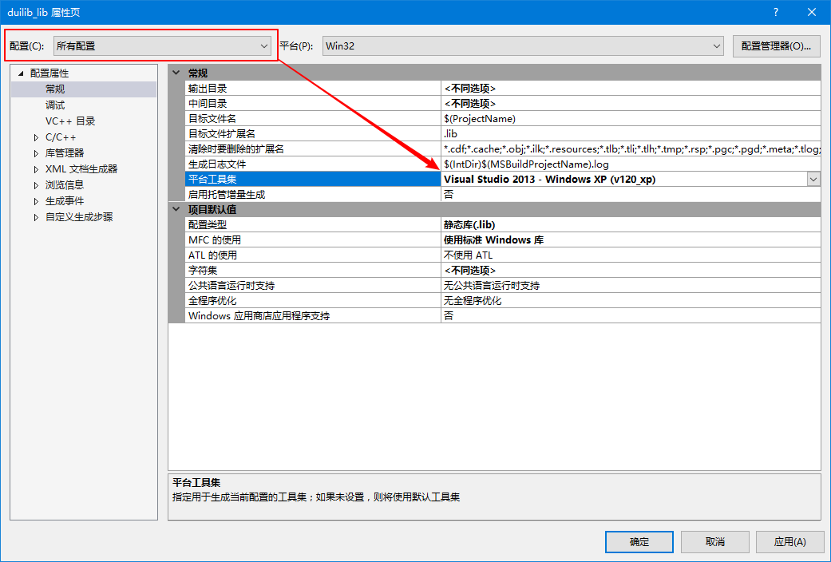Collapse the 常规 section chevron

point(176,73)
